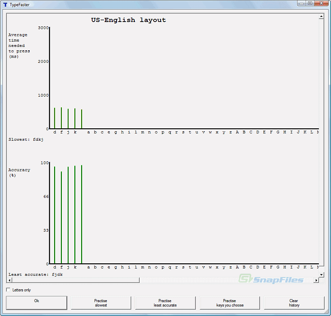Click the horizontal scrollbar thumb
The height and width of the screenshot is (316, 331).
tap(76, 280)
